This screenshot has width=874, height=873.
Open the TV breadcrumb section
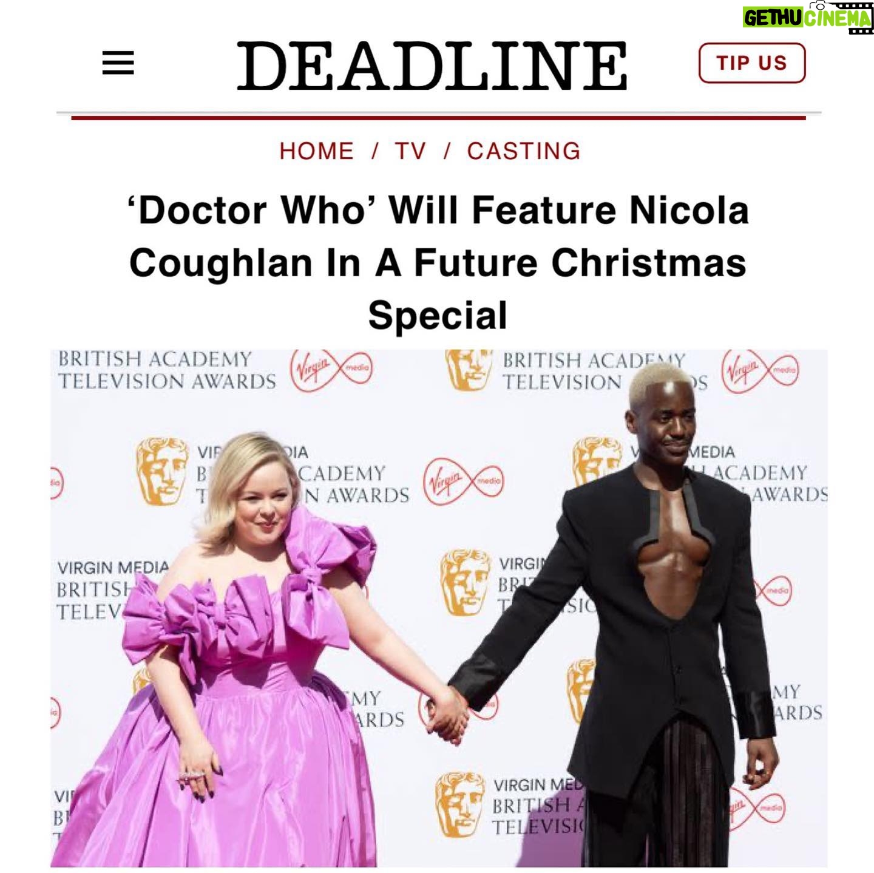(x=410, y=151)
